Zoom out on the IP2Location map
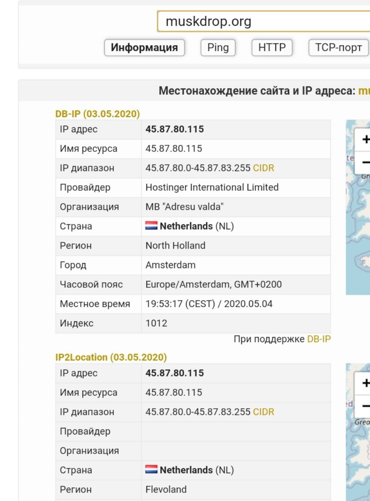The height and width of the screenshot is (501, 370). [363, 405]
